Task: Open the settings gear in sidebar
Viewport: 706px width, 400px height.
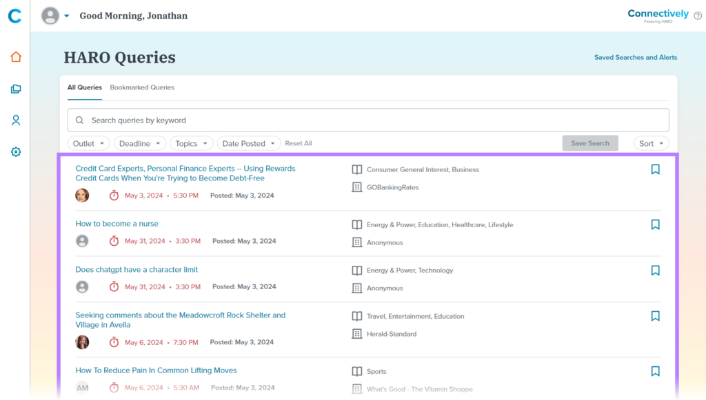Action: coord(16,152)
